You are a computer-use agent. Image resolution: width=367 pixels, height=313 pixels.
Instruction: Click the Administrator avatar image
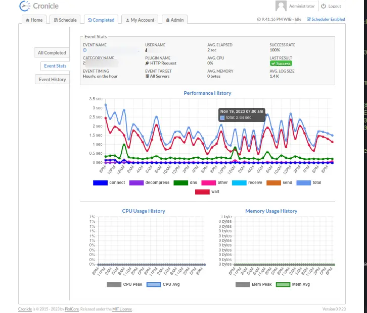[281, 6]
